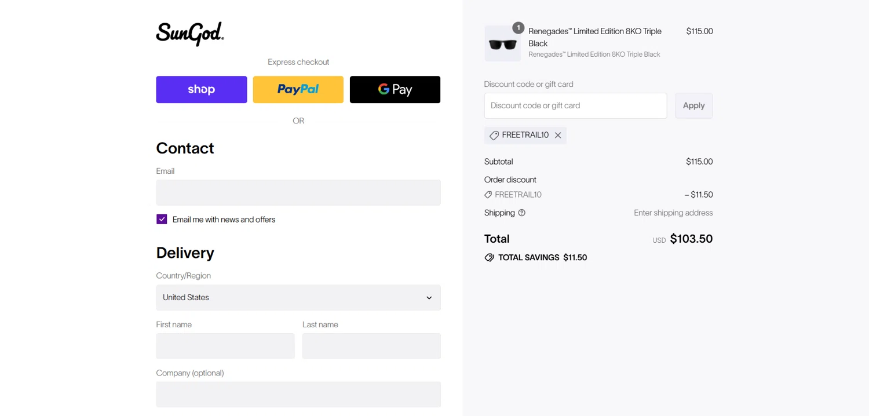Click the product price $115.00 beside item
Screen dimensions: 869x416
pyautogui.click(x=699, y=31)
